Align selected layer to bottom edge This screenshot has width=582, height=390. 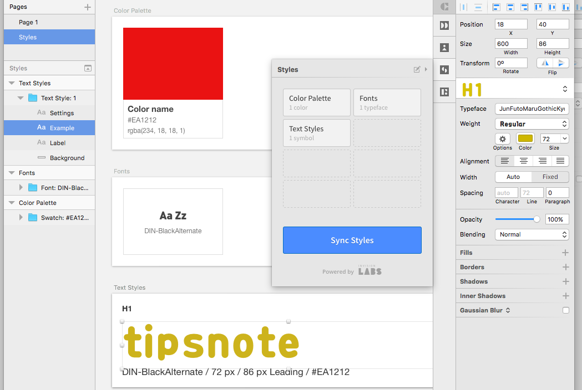566,7
